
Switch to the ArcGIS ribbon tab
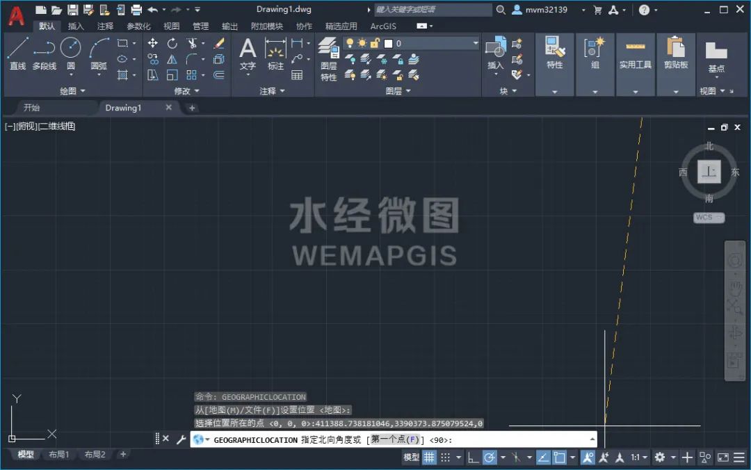point(383,26)
